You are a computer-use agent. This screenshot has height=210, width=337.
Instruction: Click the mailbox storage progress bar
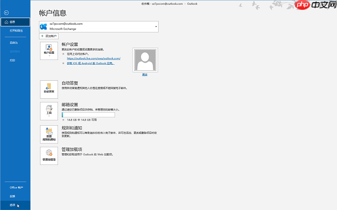88,115
